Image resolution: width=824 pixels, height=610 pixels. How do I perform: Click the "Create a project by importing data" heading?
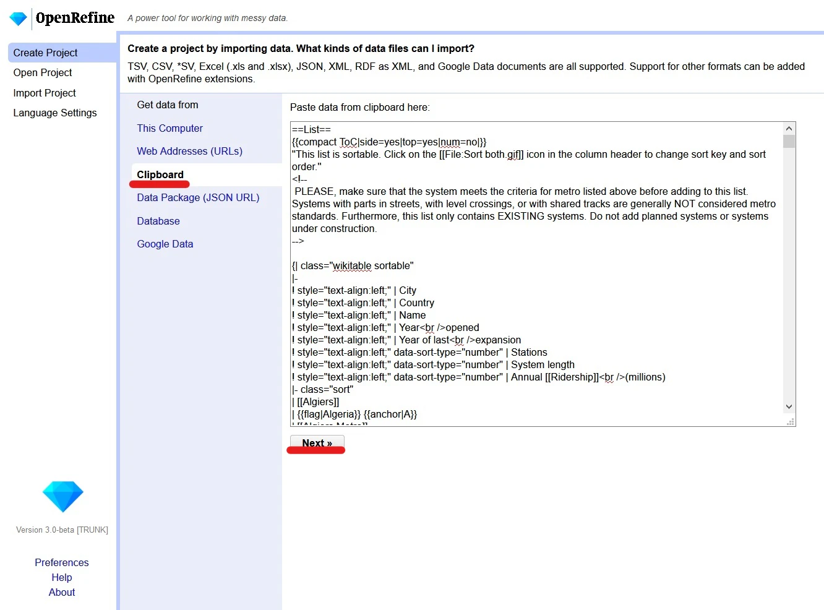[210, 48]
